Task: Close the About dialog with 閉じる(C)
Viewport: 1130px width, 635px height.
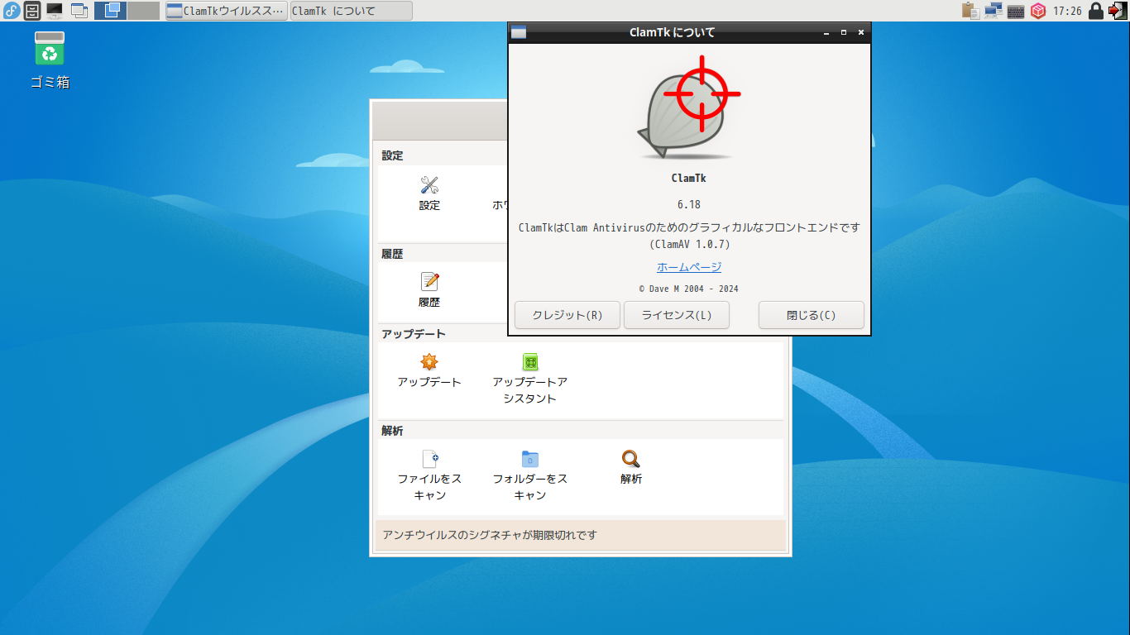Action: [812, 315]
